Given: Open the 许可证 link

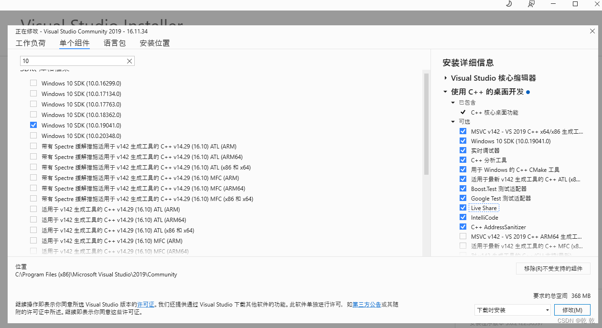Looking at the screenshot, I should tap(146, 304).
